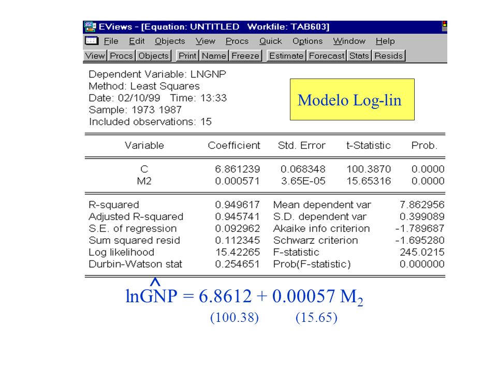Click the Name toolbar button
This screenshot has width=497, height=372.
[x=214, y=56]
